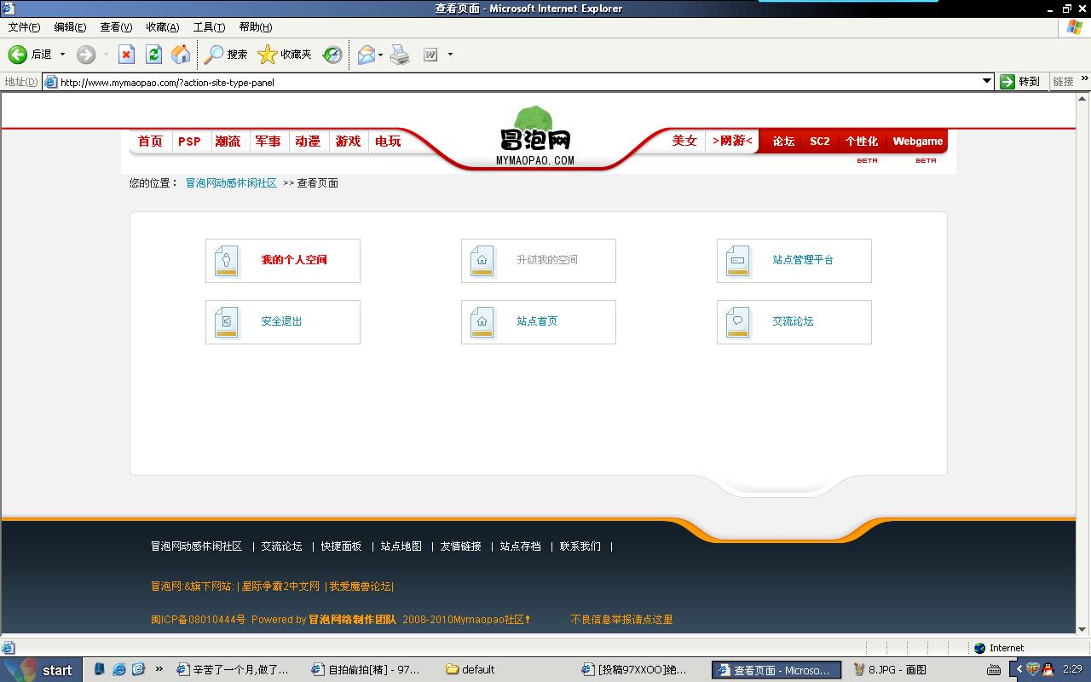Image resolution: width=1091 pixels, height=682 pixels.
Task: Open the 文件(F) menu
Action: 24,27
